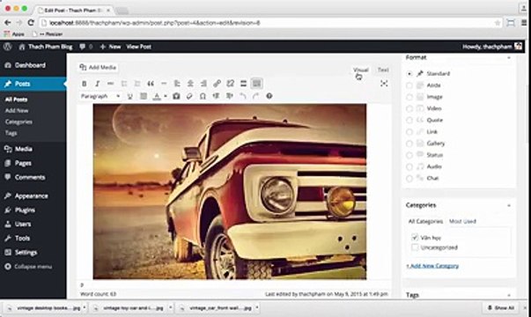This screenshot has width=531, height=317.
Task: Select Gallery post format
Action: point(409,144)
